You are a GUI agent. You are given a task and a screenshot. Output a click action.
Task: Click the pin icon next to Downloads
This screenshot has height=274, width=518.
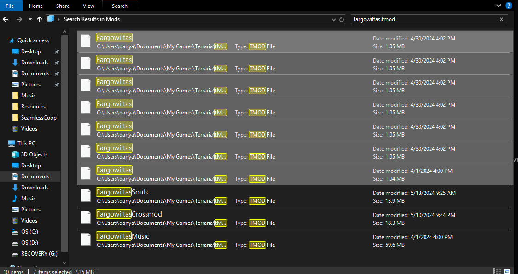click(57, 63)
